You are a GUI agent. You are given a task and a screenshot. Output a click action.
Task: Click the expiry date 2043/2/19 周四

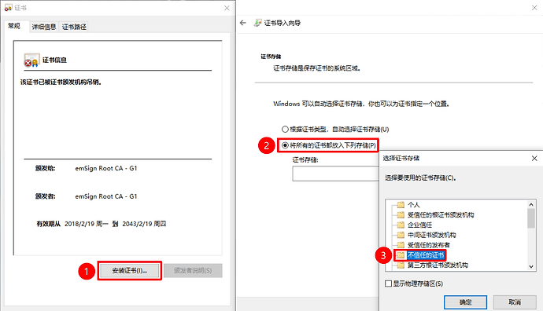[144, 224]
